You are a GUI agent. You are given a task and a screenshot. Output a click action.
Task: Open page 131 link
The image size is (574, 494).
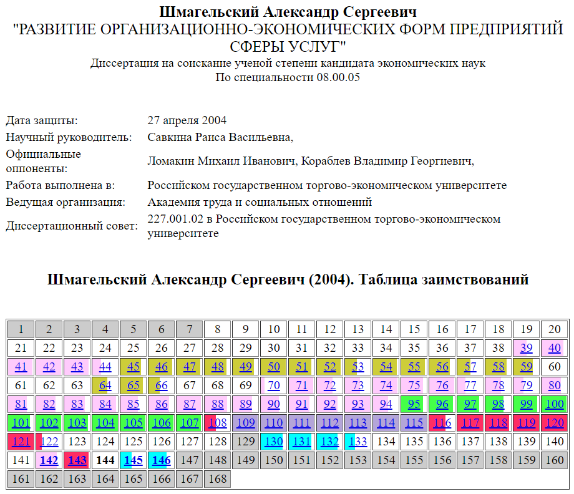click(301, 441)
